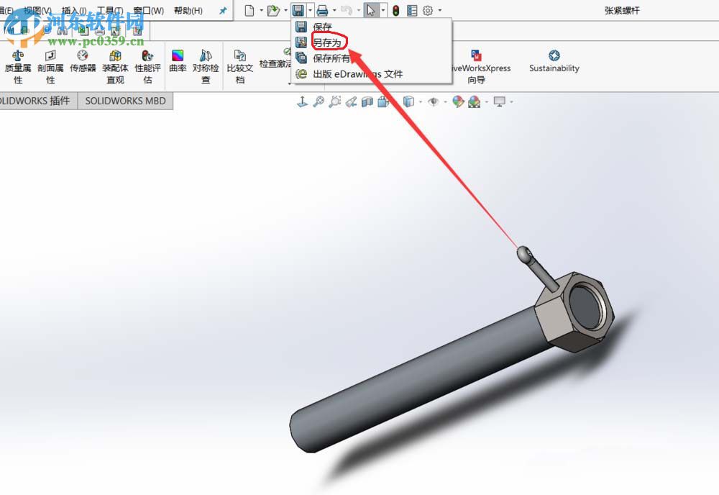The image size is (719, 495).
Task: Toggle the menu bar pushpin
Action: [223, 10]
